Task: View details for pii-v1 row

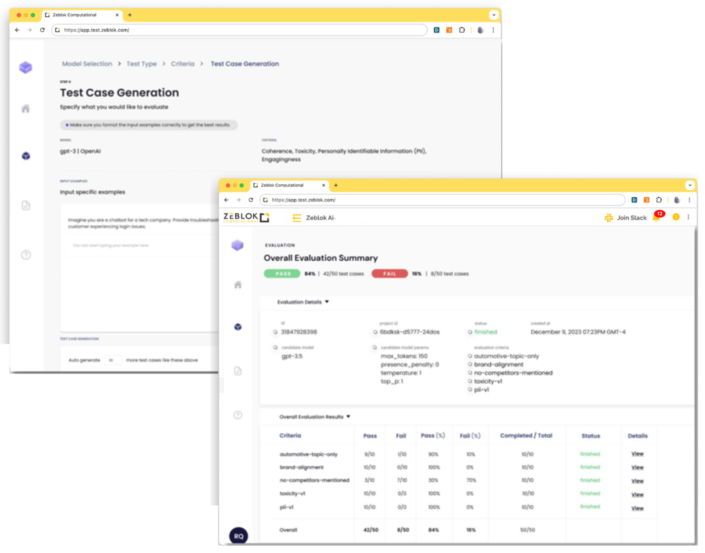Action: click(x=637, y=508)
